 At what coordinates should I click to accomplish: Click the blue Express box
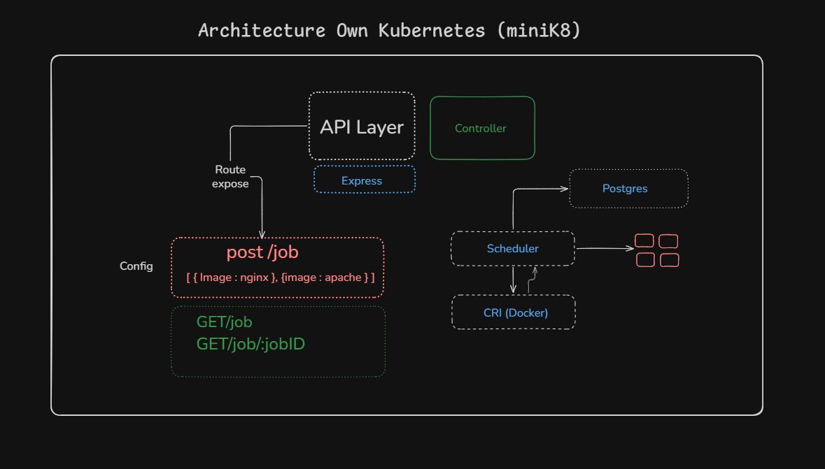coord(364,180)
